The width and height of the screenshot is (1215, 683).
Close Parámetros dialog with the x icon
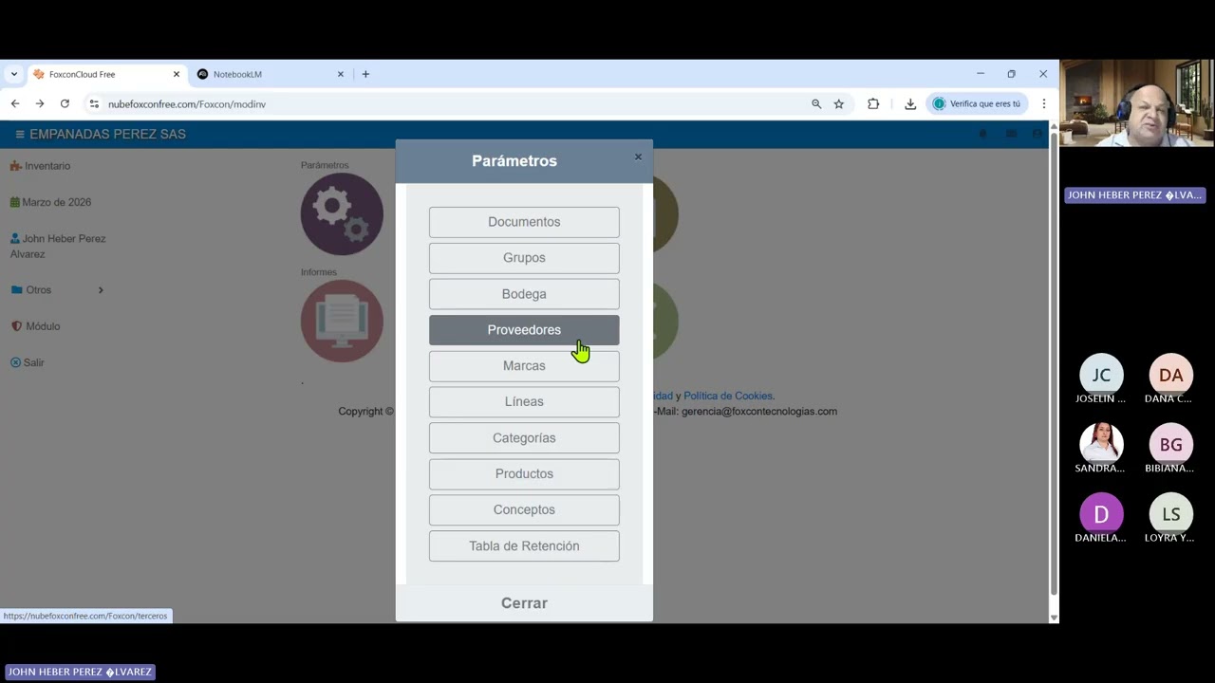[x=638, y=157]
